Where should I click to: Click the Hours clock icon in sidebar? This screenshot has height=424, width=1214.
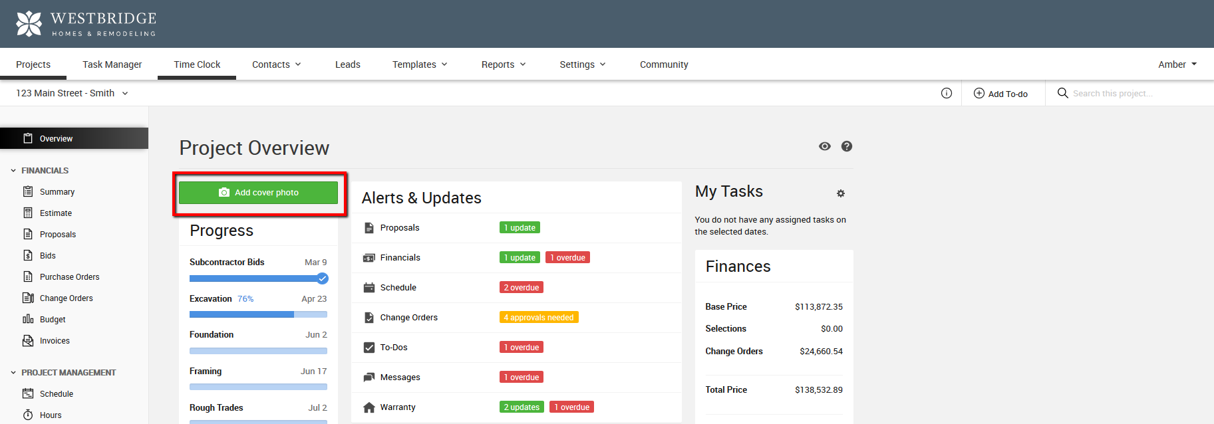28,415
